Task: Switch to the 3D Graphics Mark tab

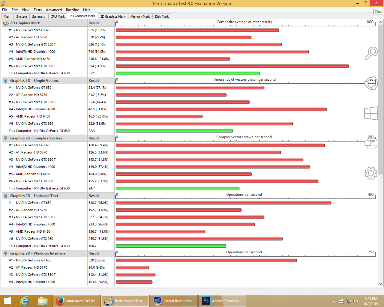Action: 113,16
